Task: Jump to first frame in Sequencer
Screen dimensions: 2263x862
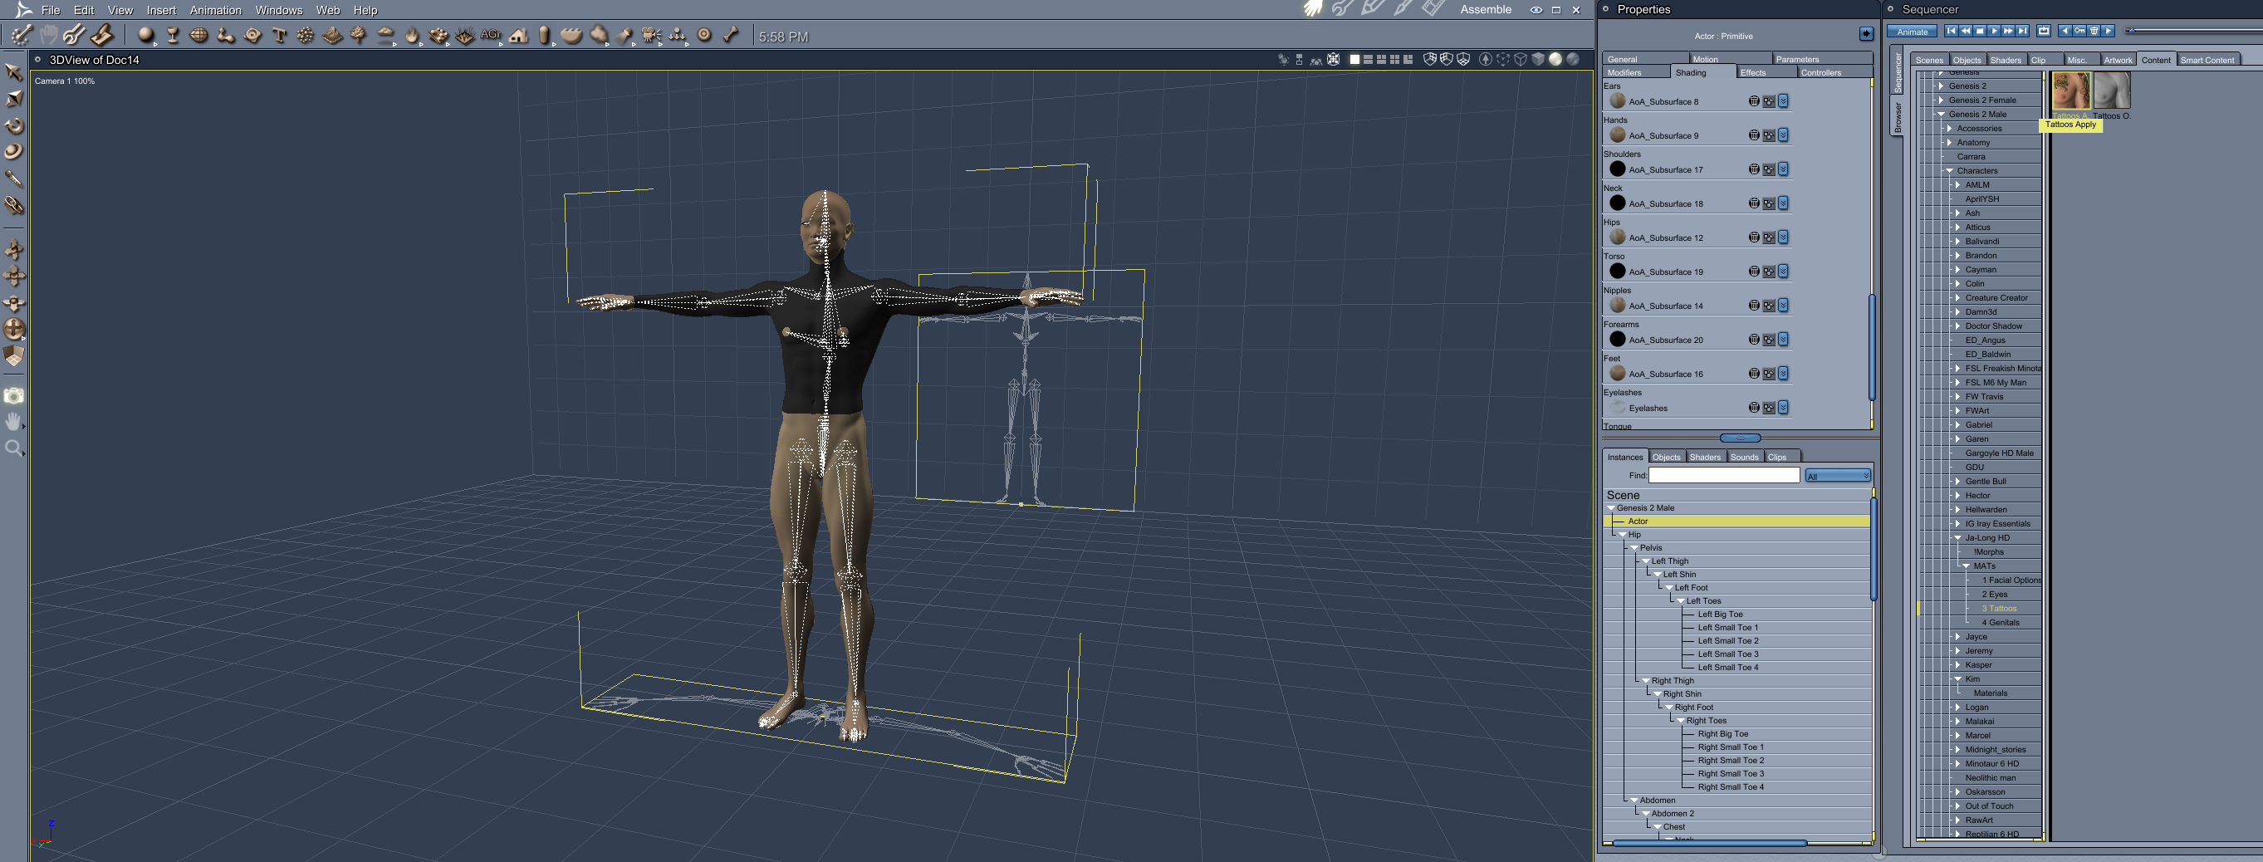Action: tap(1951, 31)
